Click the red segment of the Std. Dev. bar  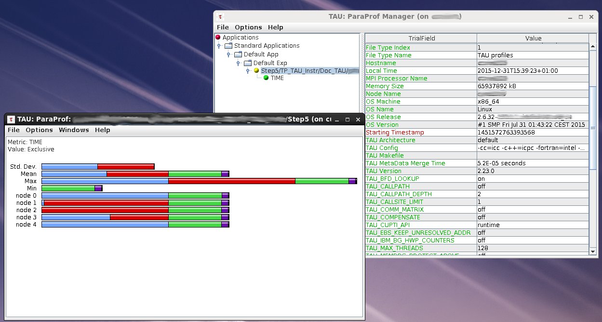pyautogui.click(x=126, y=166)
